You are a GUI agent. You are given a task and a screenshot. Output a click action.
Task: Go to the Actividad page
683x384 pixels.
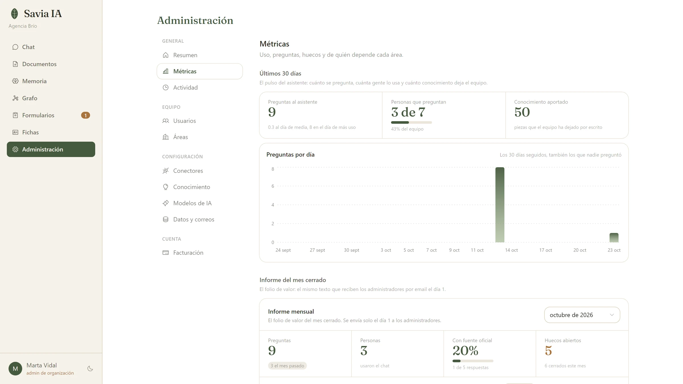pyautogui.click(x=200, y=87)
